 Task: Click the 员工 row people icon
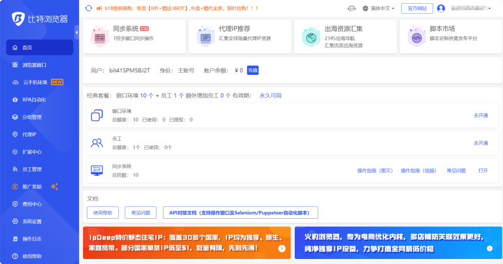pos(97,143)
